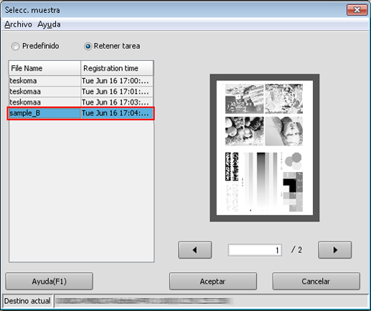This screenshot has width=371, height=311.
Task: Select the Predefinido radio button
Action: coord(15,46)
